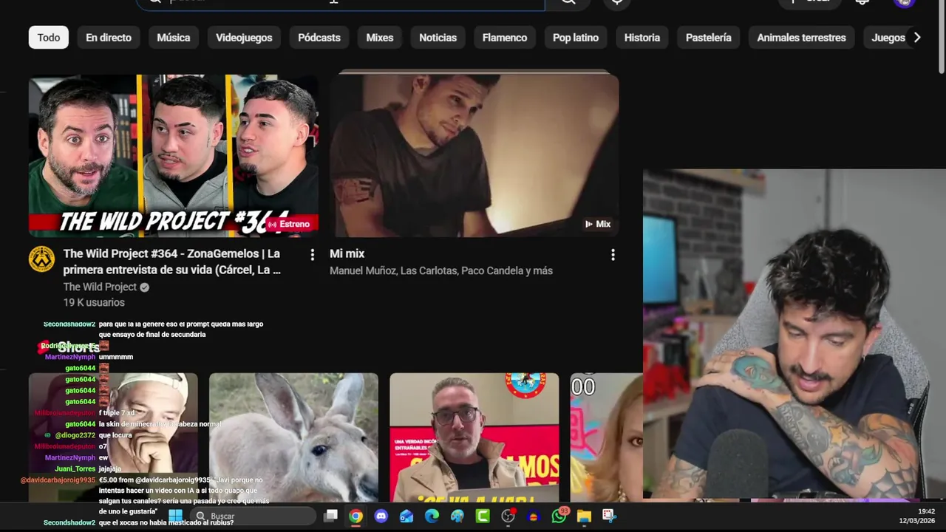Choose the Pop latino chip
946x532 pixels.
coord(576,38)
